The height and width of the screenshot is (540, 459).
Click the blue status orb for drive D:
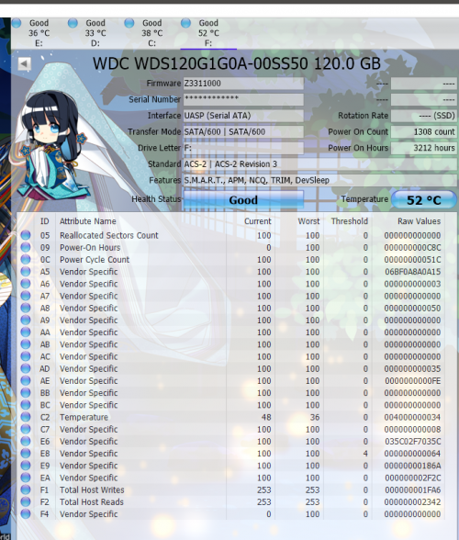tap(73, 23)
